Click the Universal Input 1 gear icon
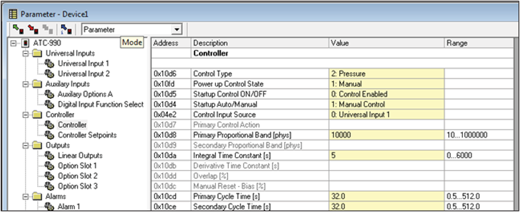 pyautogui.click(x=49, y=64)
